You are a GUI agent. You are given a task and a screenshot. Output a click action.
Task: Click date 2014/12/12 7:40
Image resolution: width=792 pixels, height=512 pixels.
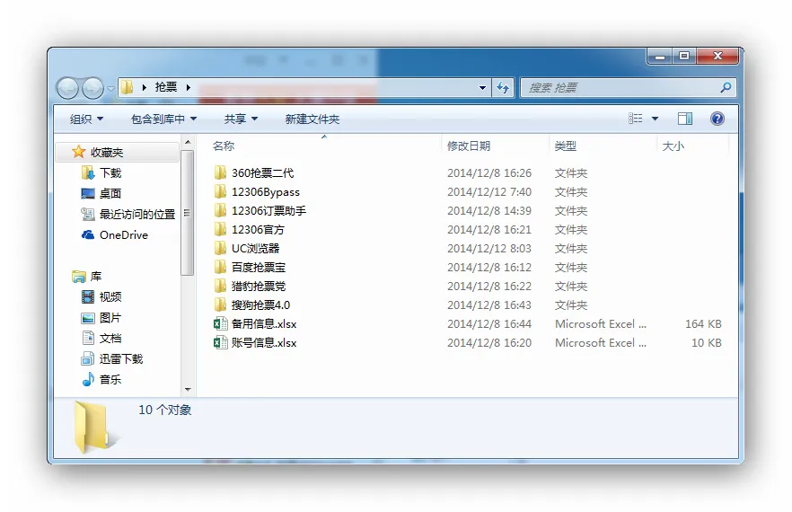point(488,192)
